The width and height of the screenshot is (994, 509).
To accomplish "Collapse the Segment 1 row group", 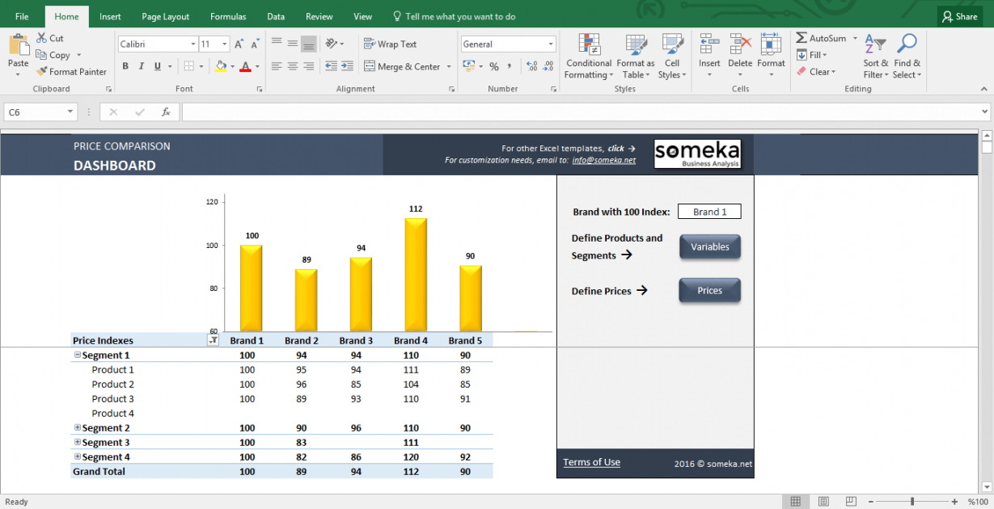I will (x=78, y=355).
